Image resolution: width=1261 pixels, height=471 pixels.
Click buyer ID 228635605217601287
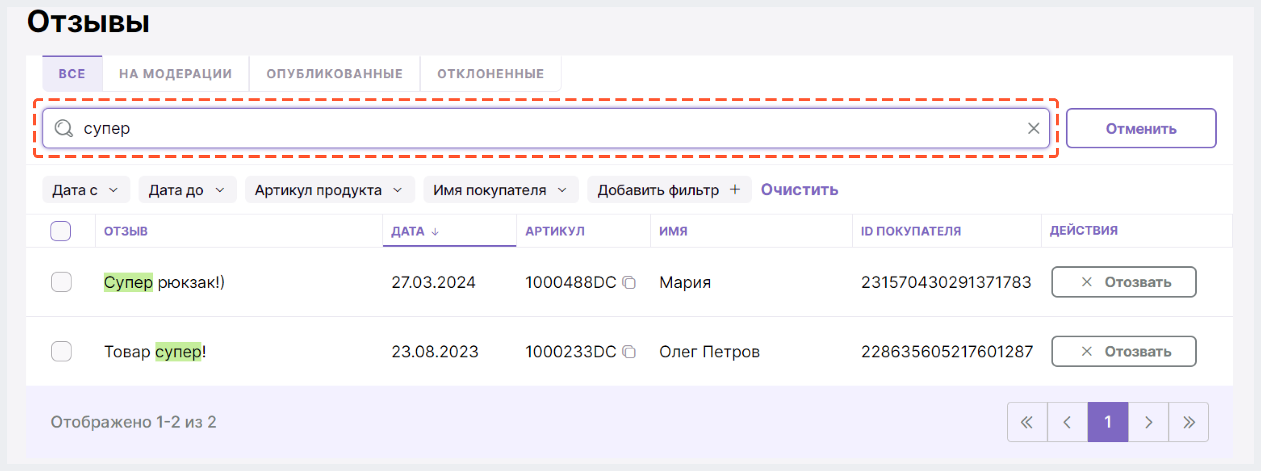(947, 351)
